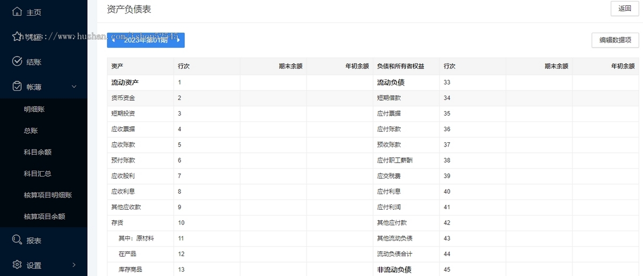Click the 主页 sidebar label
This screenshot has height=276, width=643.
34,12
